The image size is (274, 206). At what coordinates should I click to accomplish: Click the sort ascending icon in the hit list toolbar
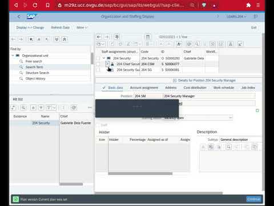[33, 108]
